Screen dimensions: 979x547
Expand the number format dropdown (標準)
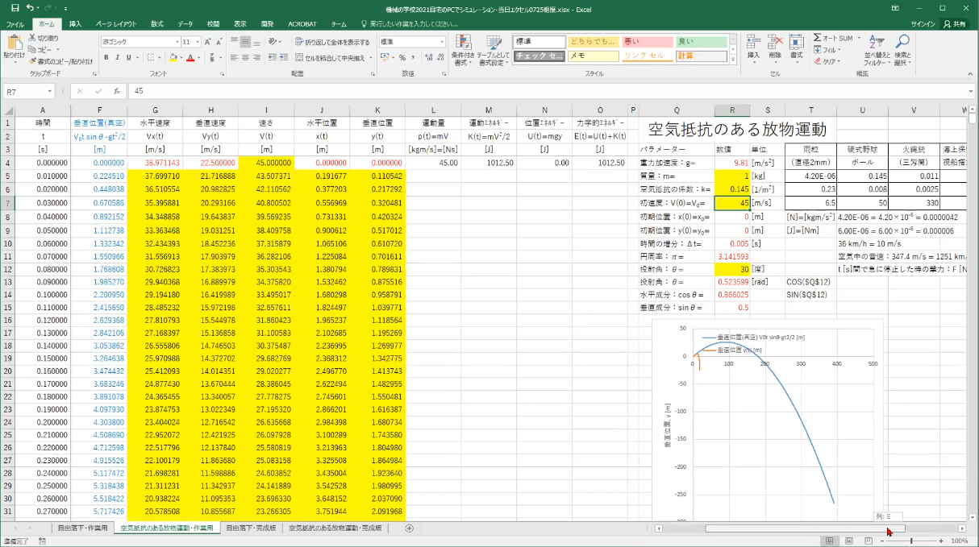click(442, 42)
